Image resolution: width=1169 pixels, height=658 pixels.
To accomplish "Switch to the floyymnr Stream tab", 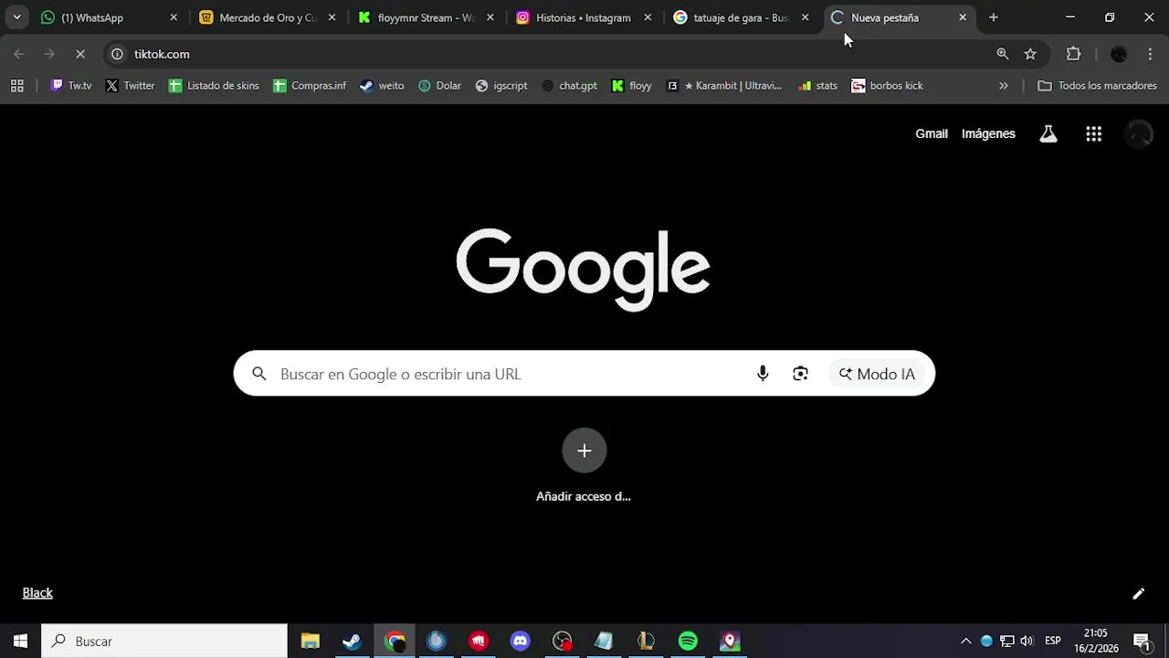I will click(x=427, y=17).
